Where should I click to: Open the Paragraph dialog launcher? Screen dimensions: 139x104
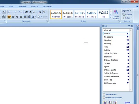pyautogui.click(x=47, y=21)
